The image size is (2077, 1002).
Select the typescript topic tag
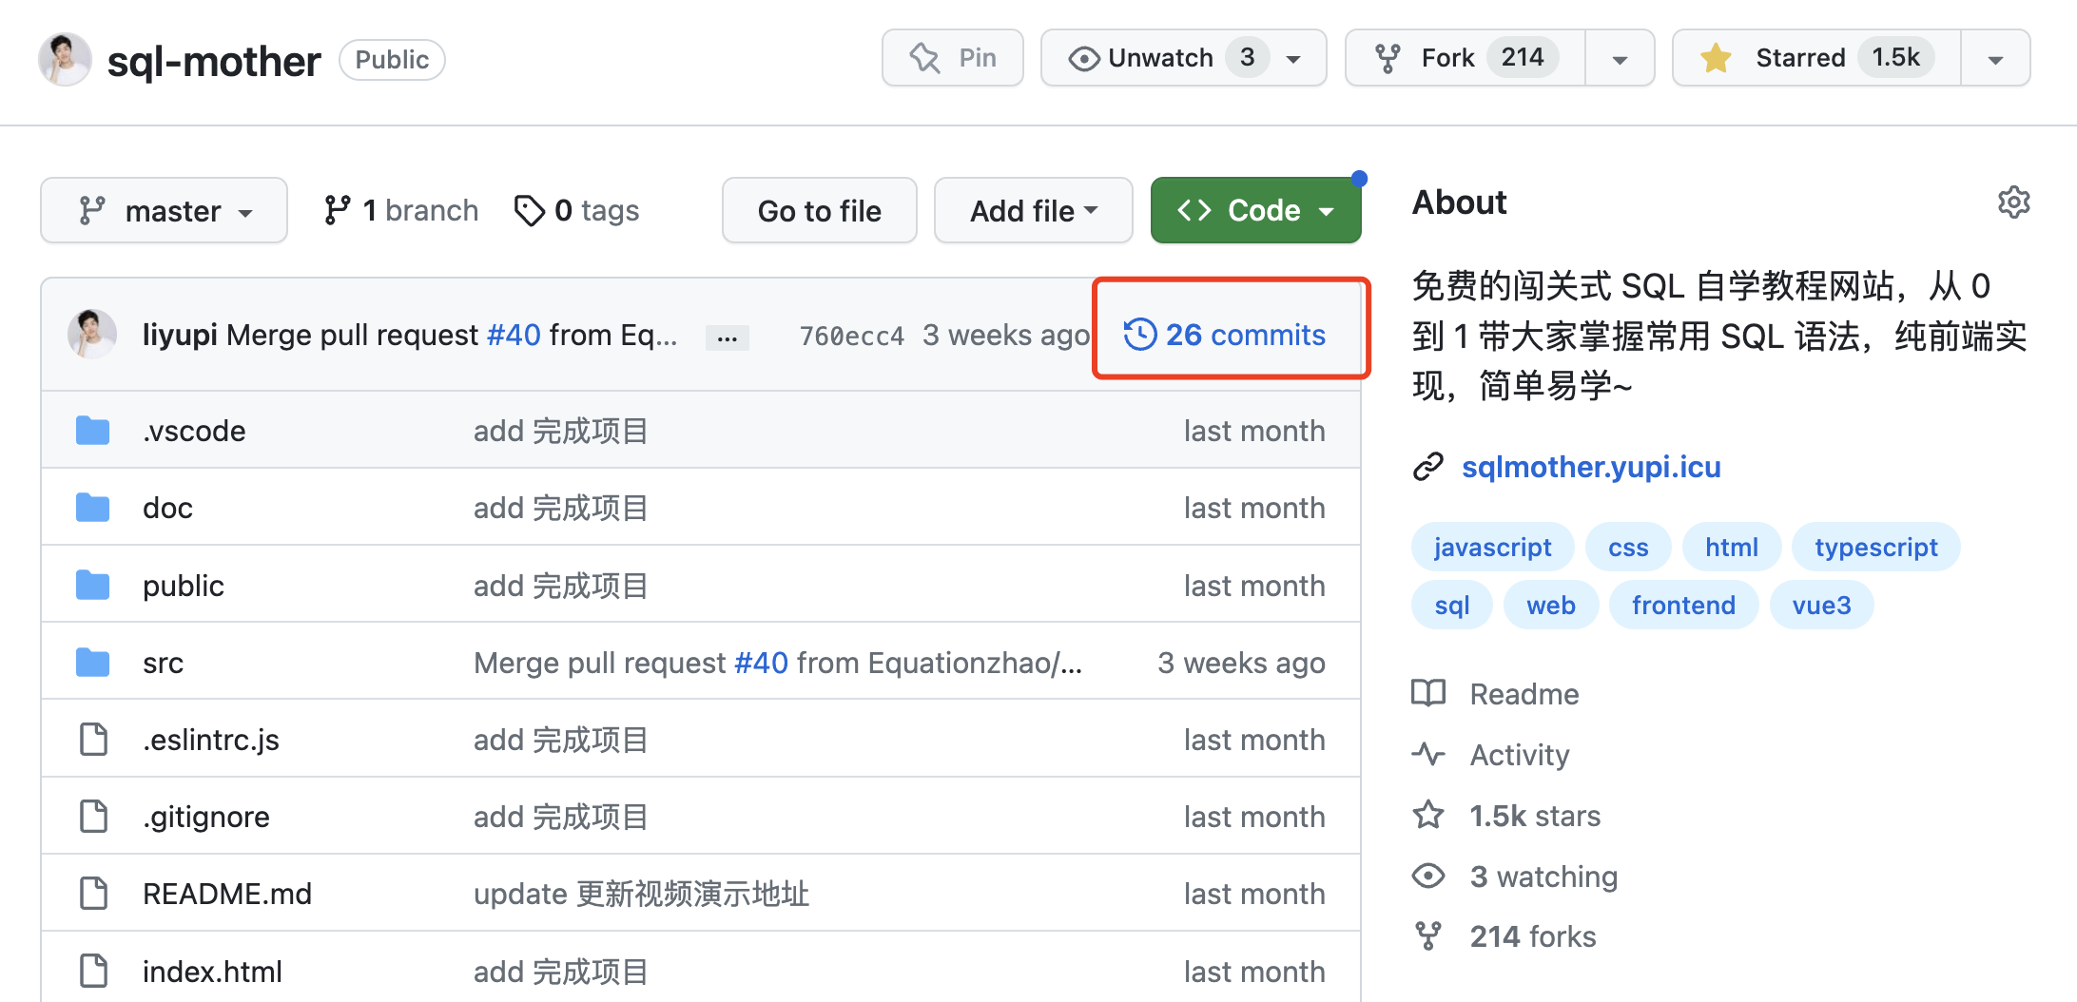click(x=1875, y=546)
